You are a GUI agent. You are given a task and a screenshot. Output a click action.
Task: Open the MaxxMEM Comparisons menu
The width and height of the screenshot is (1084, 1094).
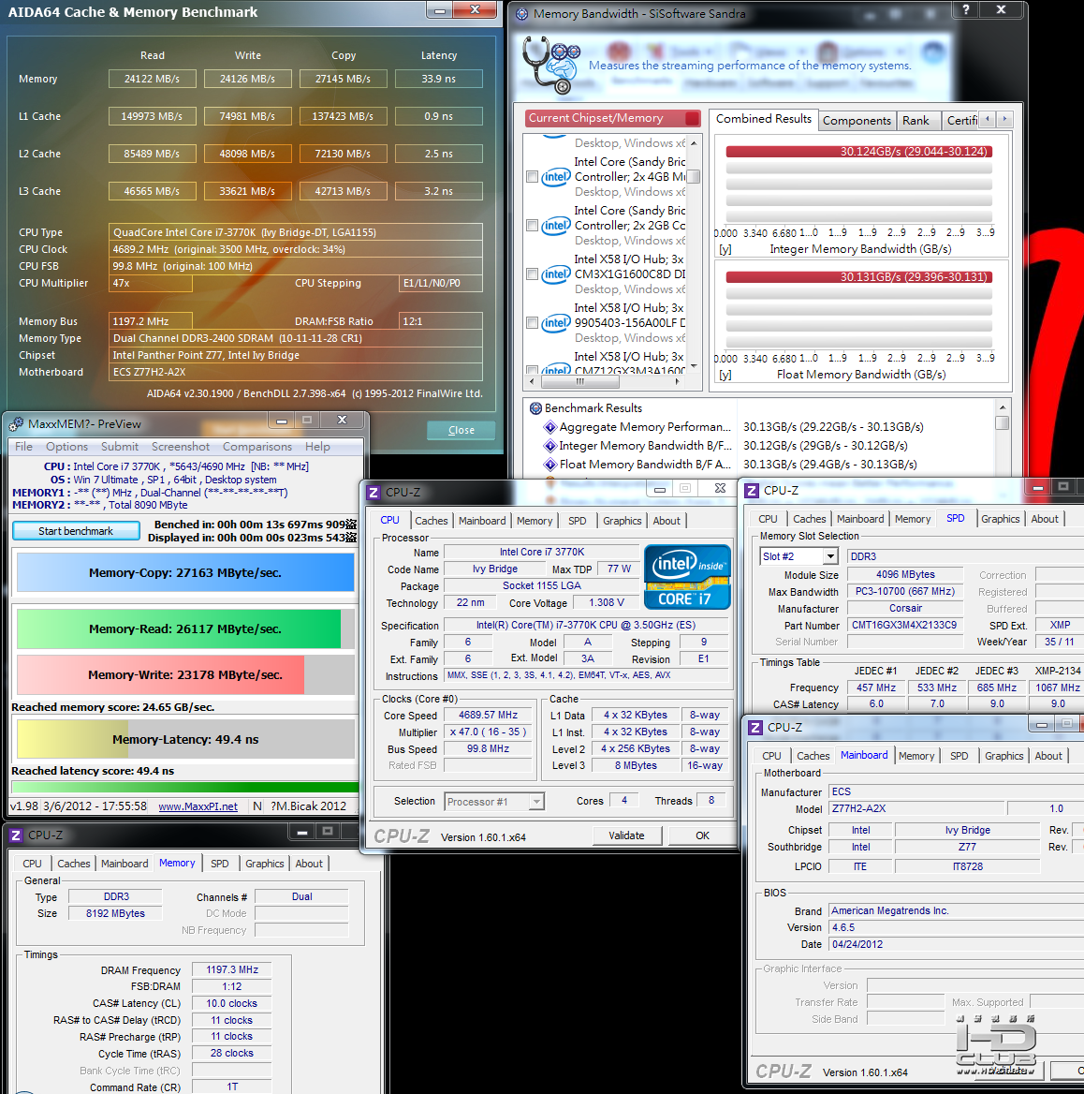pyautogui.click(x=257, y=447)
